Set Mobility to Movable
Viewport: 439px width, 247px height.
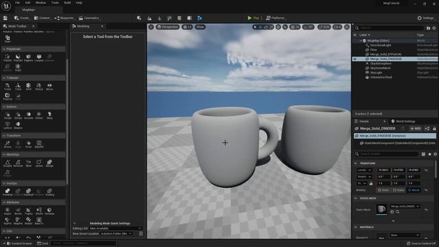(x=414, y=190)
